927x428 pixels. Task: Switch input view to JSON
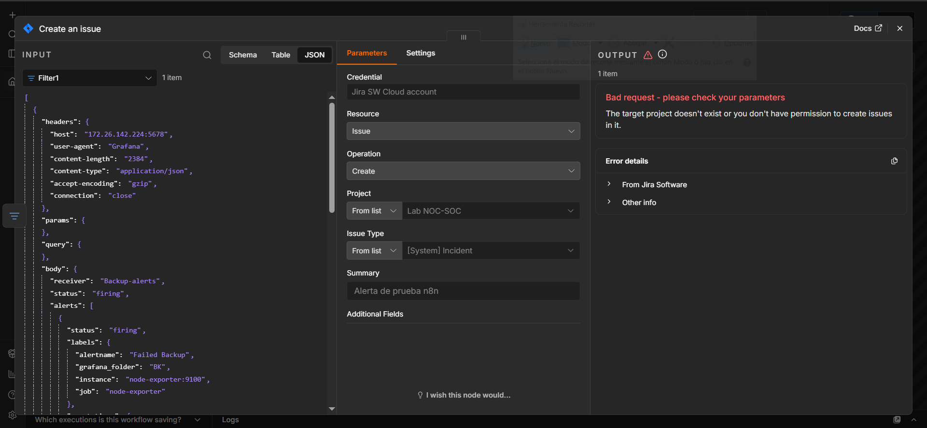[315, 55]
